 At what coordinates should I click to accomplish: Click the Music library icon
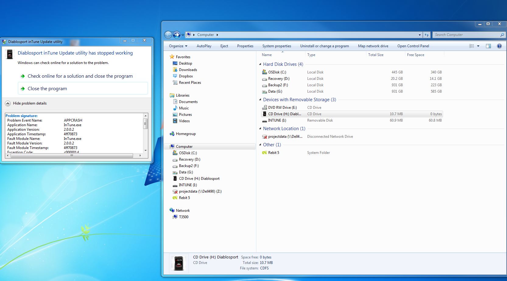[x=175, y=108]
